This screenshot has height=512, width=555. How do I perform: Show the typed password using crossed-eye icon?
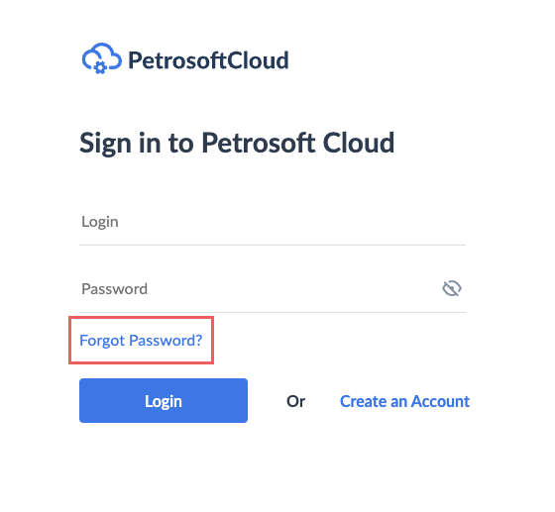(x=452, y=288)
